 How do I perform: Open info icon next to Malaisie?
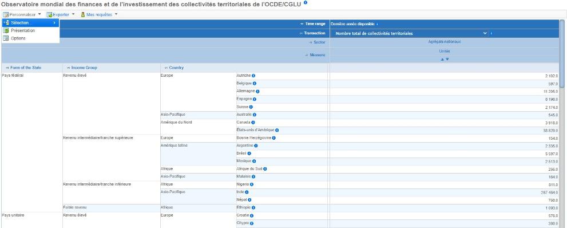coord(253,177)
